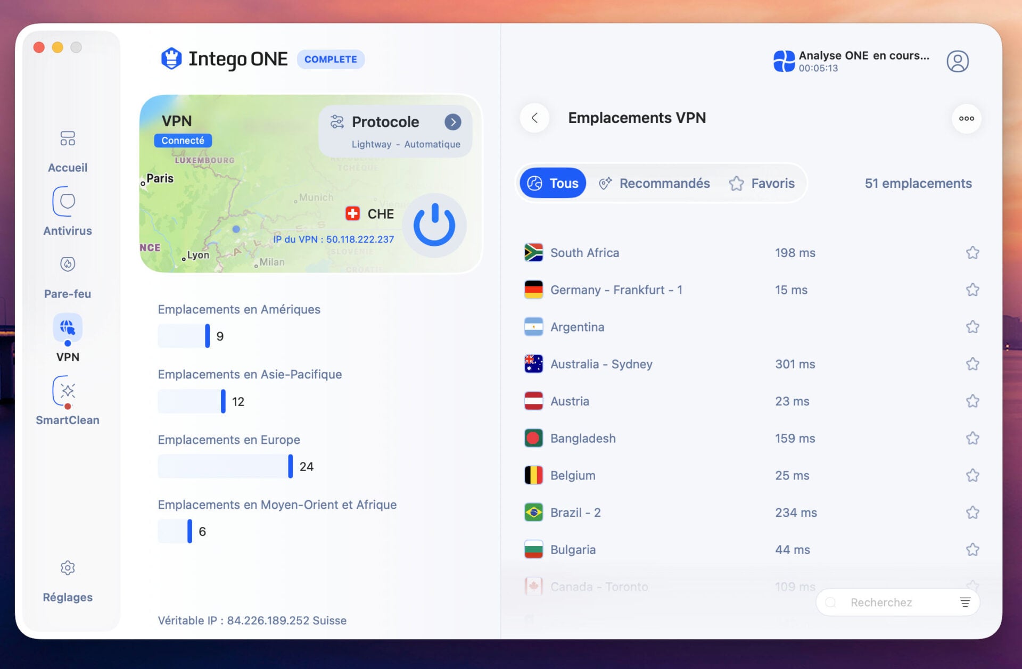Screen dimensions: 1022x669
Task: Click the Argentina flag icon
Action: click(533, 327)
